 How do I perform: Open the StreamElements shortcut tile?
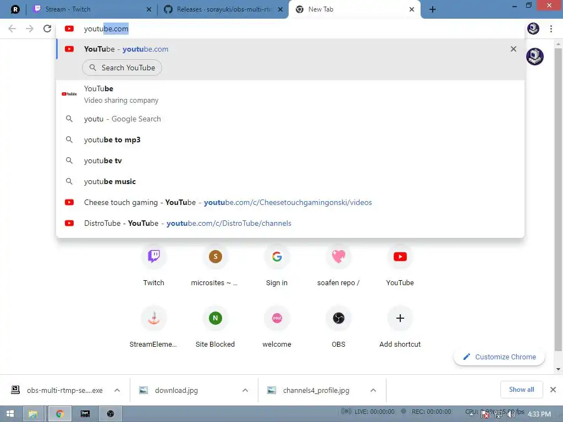[x=154, y=326]
